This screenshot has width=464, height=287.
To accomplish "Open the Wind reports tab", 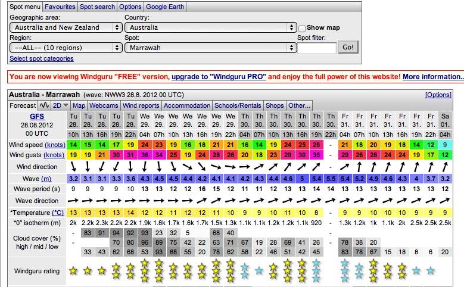I will 141,105.
